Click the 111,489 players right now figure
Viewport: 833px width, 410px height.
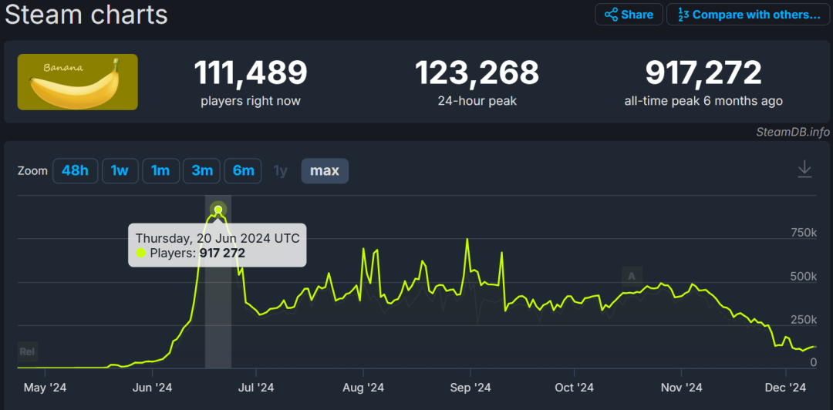(x=250, y=73)
